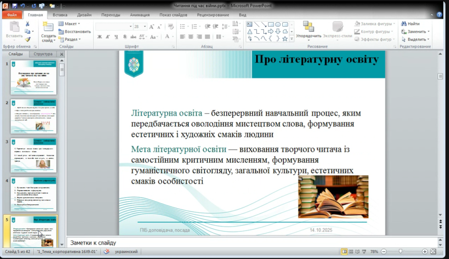Toggle italic formatting (К)

tap(107, 36)
